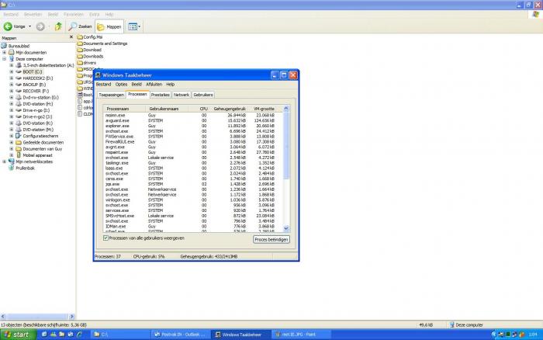Select Mobiel apparaat icon
Image resolution: width=543 pixels, height=340 pixels.
(19, 155)
